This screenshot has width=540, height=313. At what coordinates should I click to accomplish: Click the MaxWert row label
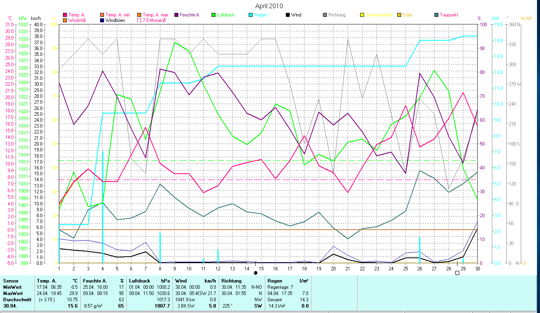pyautogui.click(x=13, y=293)
